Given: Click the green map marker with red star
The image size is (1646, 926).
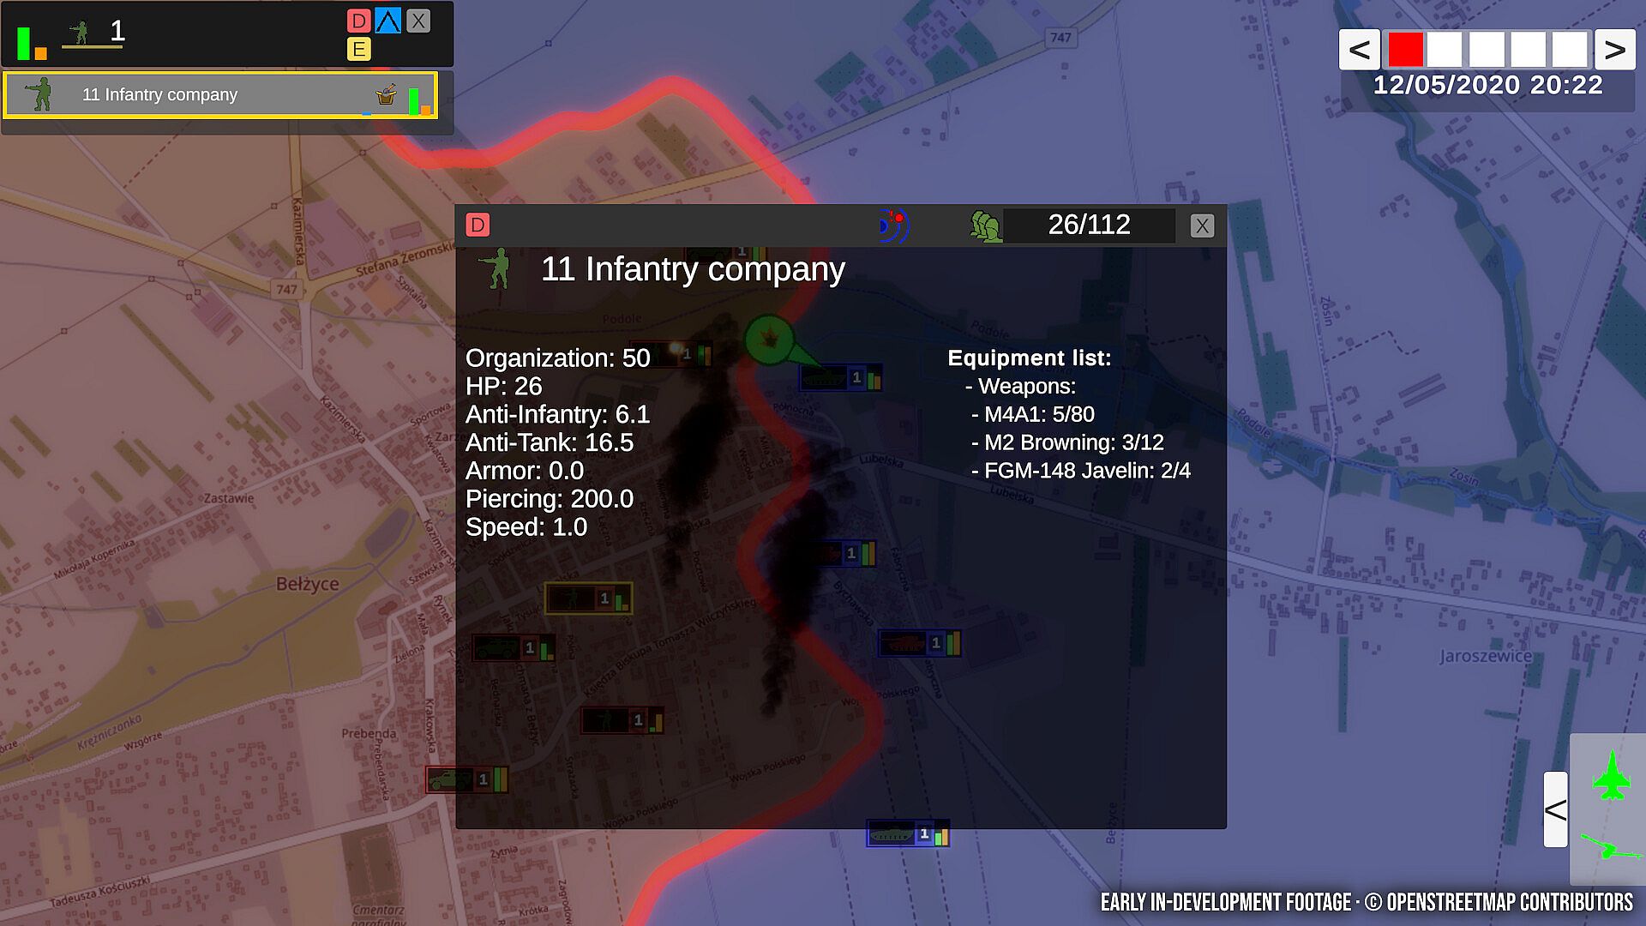Looking at the screenshot, I should coord(769,340).
